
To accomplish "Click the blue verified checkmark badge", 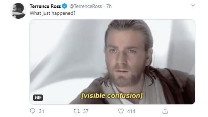I will coord(65,6).
